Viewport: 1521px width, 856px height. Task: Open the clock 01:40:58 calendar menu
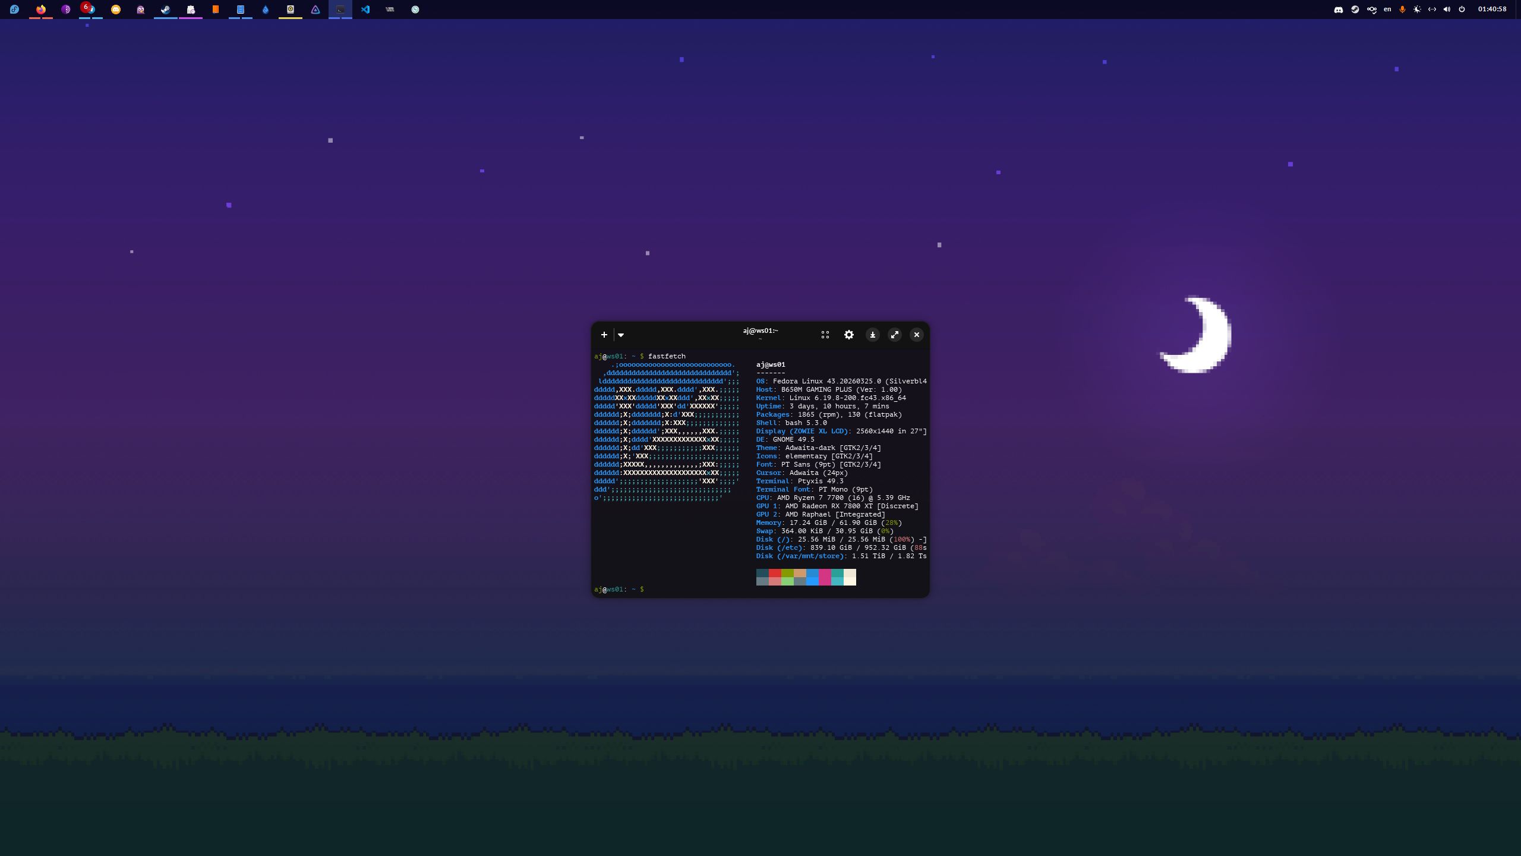pyautogui.click(x=1492, y=9)
